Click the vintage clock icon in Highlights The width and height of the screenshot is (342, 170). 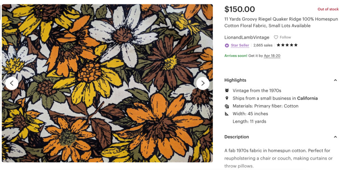pos(227,90)
